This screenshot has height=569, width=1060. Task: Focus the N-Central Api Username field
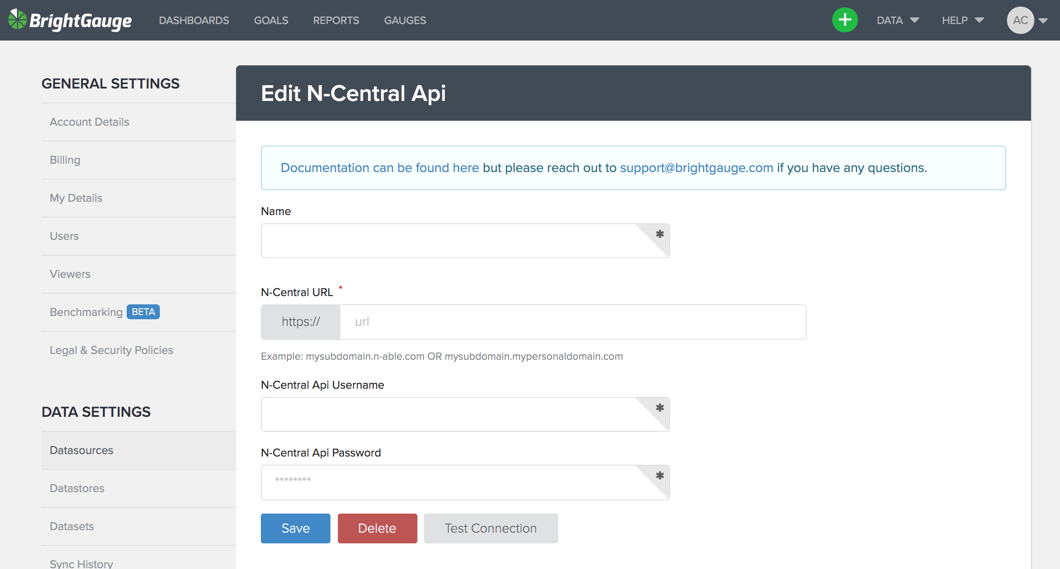coord(465,414)
